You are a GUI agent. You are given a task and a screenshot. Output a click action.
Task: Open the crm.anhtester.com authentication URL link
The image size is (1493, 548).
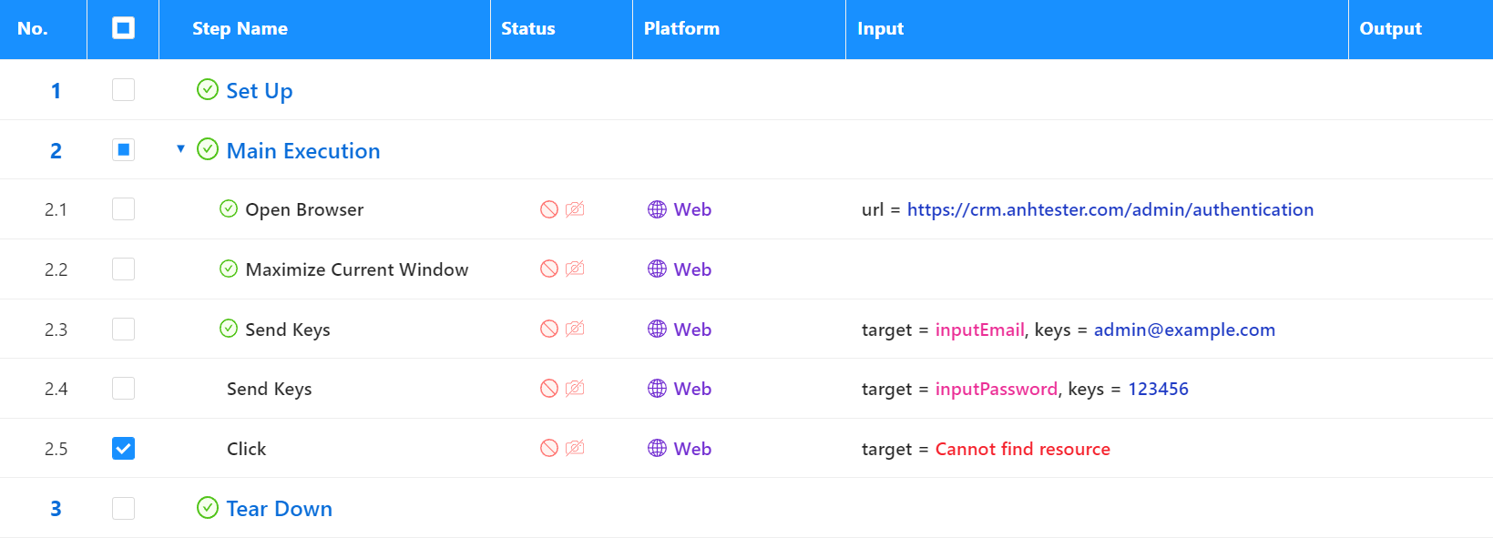coord(1110,209)
